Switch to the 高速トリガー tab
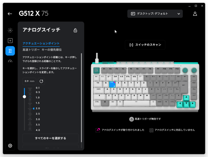The width and height of the screenshot is (208, 157). tap(31, 50)
